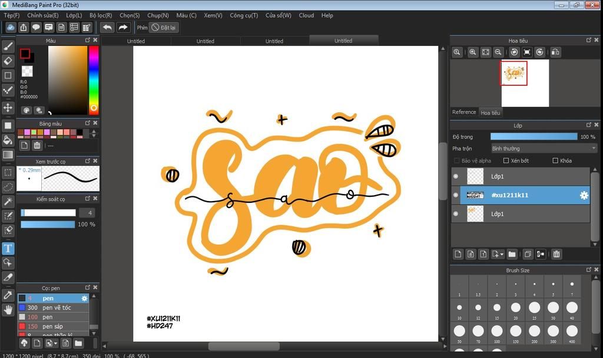Image resolution: width=603 pixels, height=358 pixels.
Task: Select the Hand pan tool
Action: click(x=8, y=310)
